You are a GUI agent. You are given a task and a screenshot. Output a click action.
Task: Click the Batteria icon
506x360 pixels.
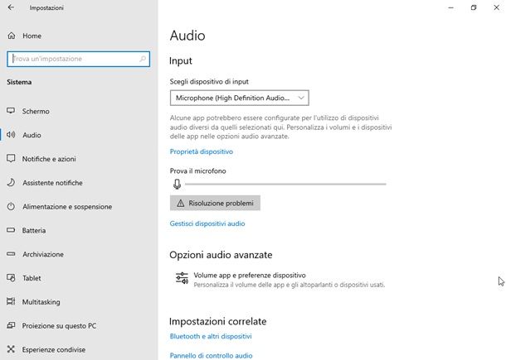pyautogui.click(x=11, y=230)
